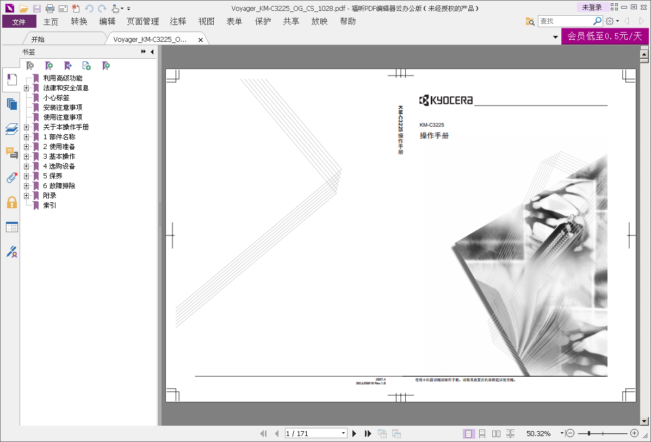Open the Attachments paperclip panel
The image size is (651, 442).
click(x=11, y=178)
